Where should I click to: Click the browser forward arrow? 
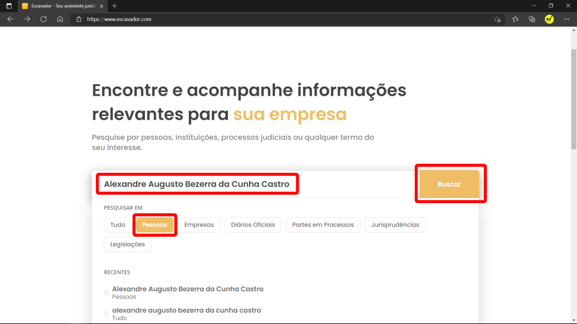pos(27,19)
